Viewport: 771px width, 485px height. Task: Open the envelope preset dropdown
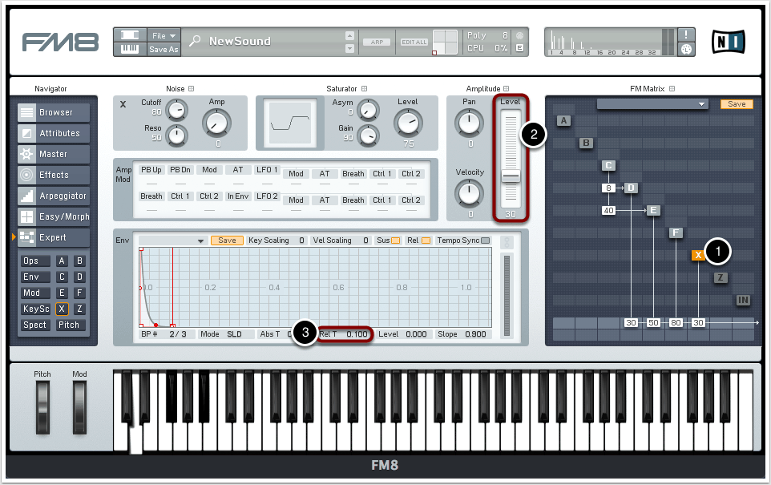172,240
